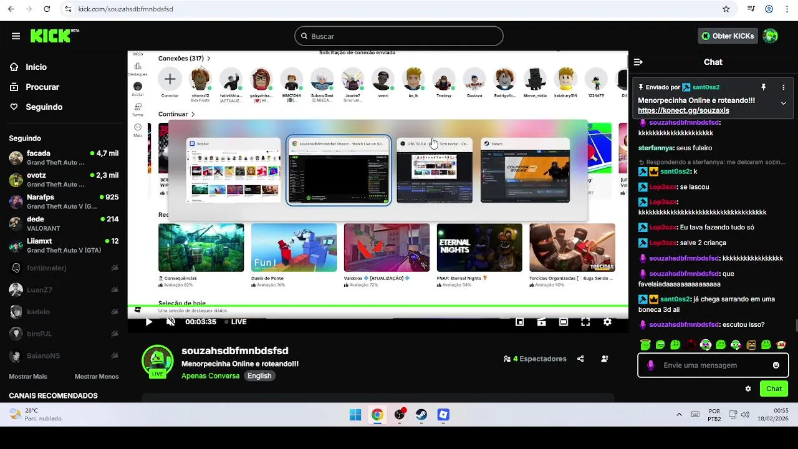Viewport: 798px width, 449px height.
Task: Show hidden system tray icons
Action: [679, 415]
